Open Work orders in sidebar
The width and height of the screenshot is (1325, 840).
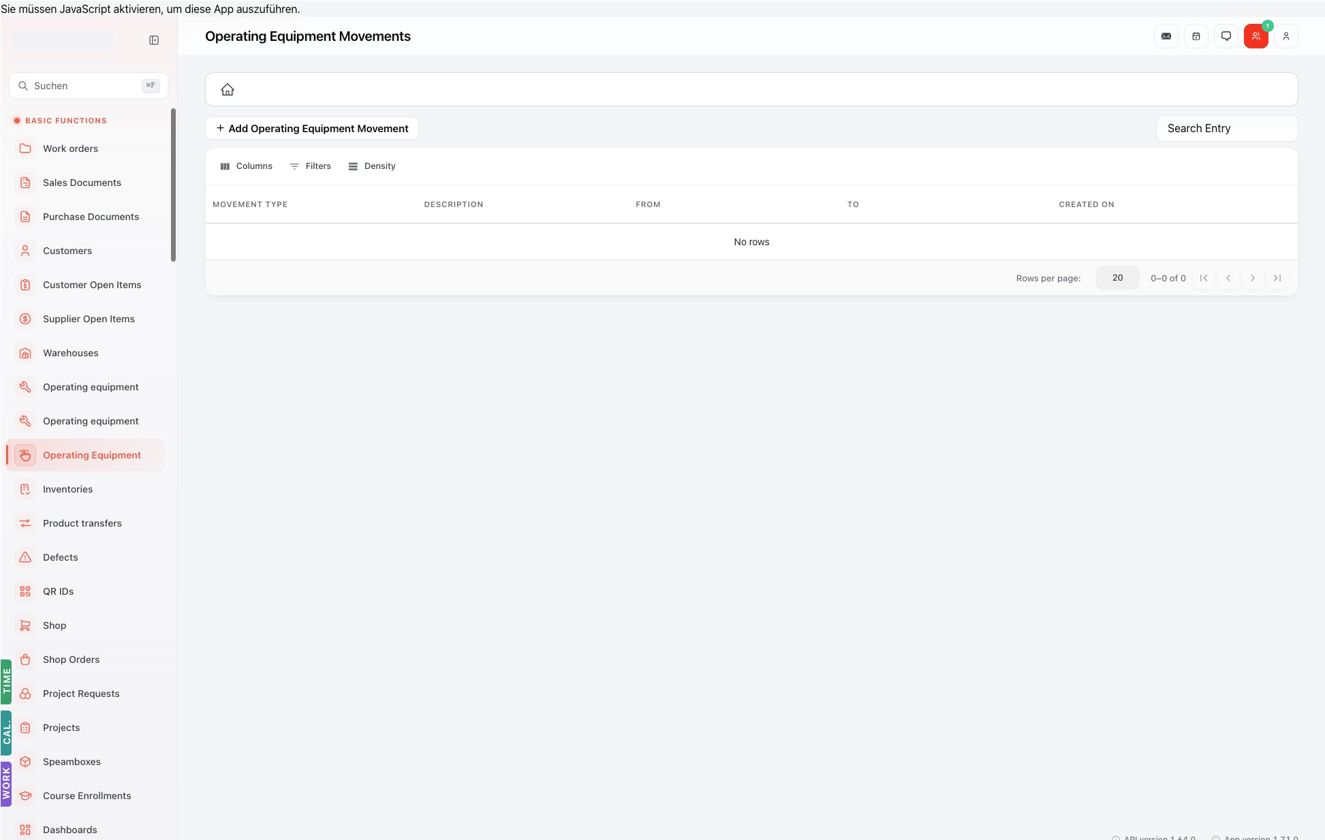click(x=85, y=149)
